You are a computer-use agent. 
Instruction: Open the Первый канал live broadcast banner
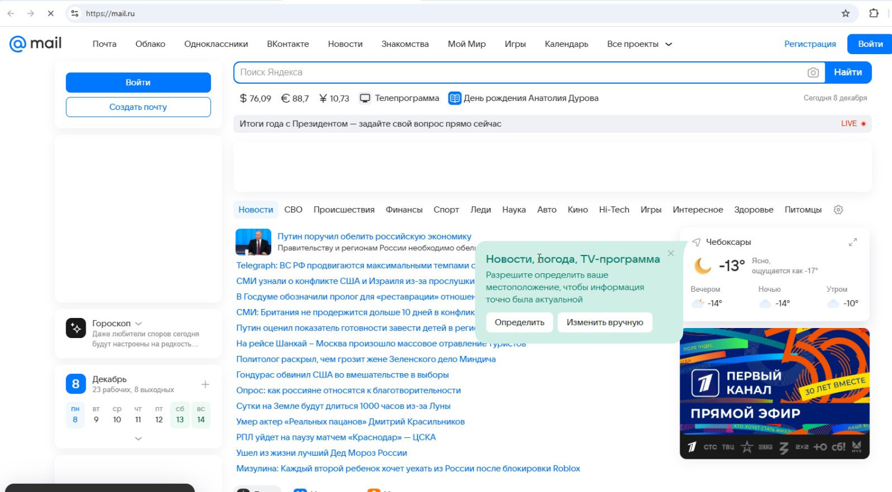pos(774,393)
